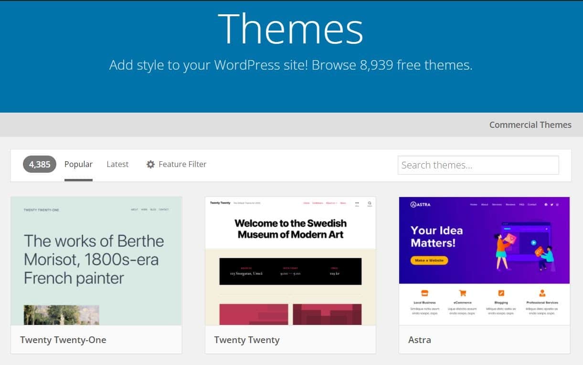This screenshot has height=365, width=583.
Task: Click the Astra logo icon in the preview
Action: (413, 204)
